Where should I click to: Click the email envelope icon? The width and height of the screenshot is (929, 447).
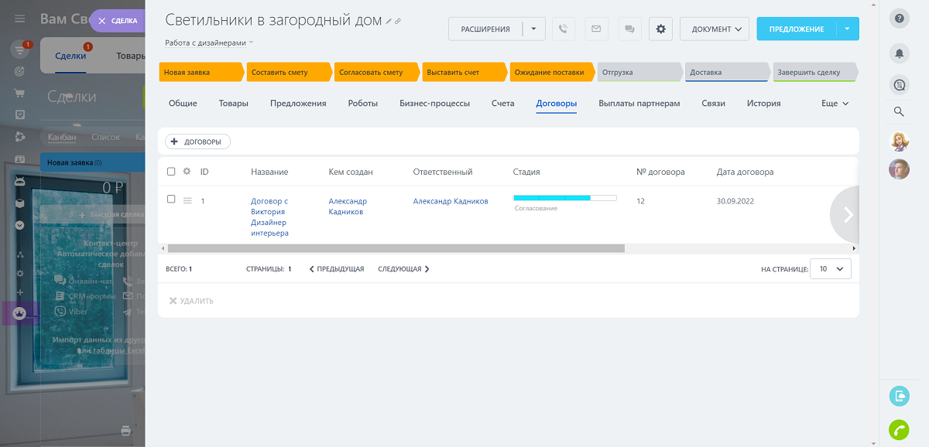coord(596,29)
